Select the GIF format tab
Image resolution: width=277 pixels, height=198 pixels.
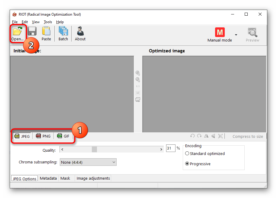(63, 136)
